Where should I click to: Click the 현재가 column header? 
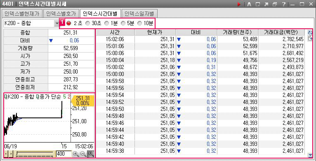click(x=156, y=32)
